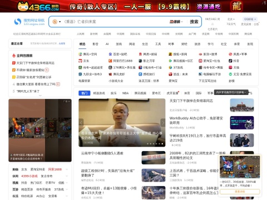
Task: Expand the 全网热搜榜 list chevron
Action: tap(40, 96)
